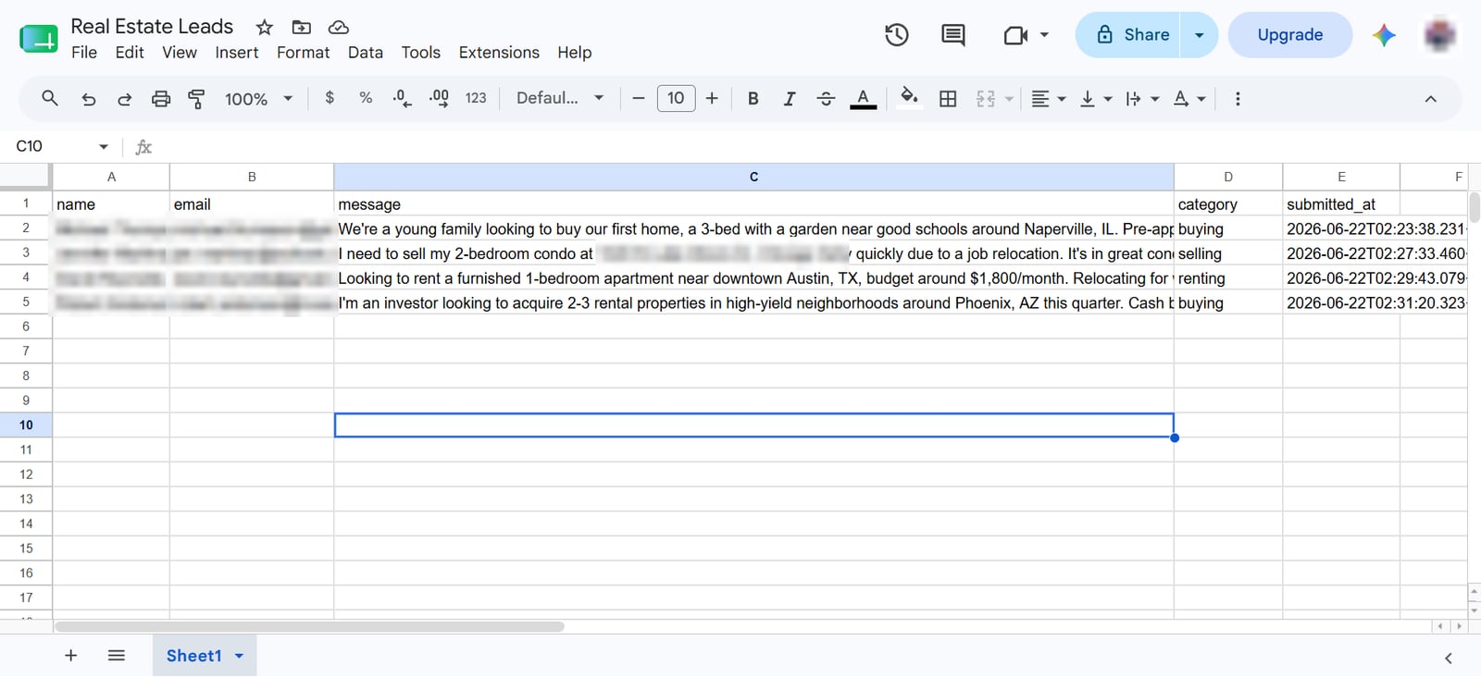
Task: Open the text wrapping options
Action: click(x=1142, y=99)
